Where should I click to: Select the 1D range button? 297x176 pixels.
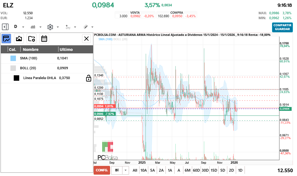(x=240, y=170)
